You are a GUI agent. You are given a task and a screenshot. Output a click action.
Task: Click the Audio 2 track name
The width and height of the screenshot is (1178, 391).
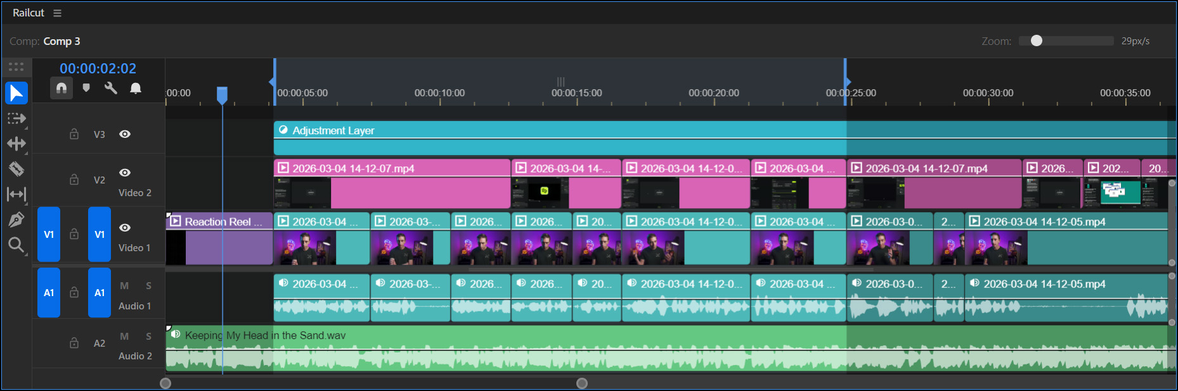135,356
